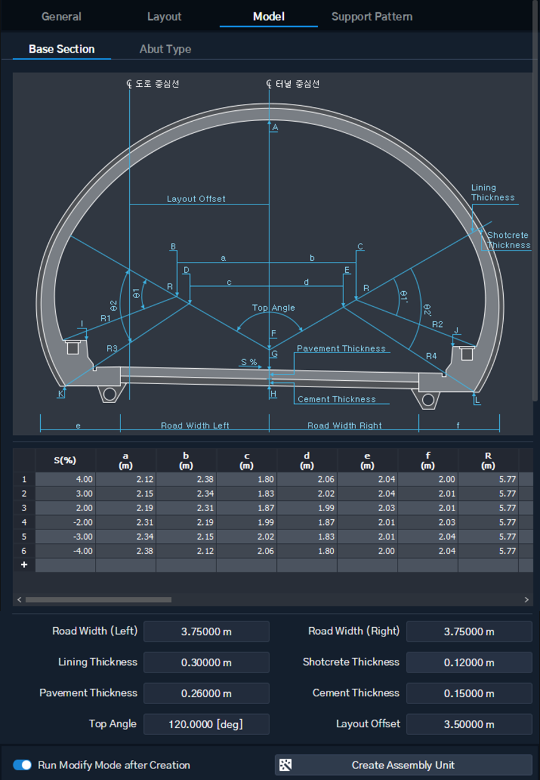Image resolution: width=540 pixels, height=780 pixels.
Task: Click the plus icon to add table row
Action: [24, 565]
